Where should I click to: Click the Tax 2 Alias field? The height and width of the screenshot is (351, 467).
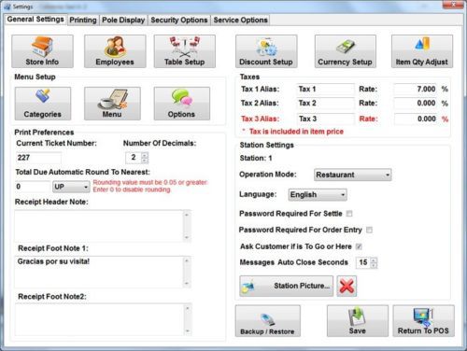click(326, 103)
